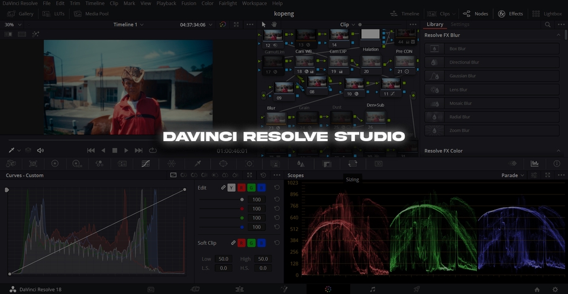Open the Clip mode dropdown in node editor
Image resolution: width=568 pixels, height=294 pixels.
(347, 25)
